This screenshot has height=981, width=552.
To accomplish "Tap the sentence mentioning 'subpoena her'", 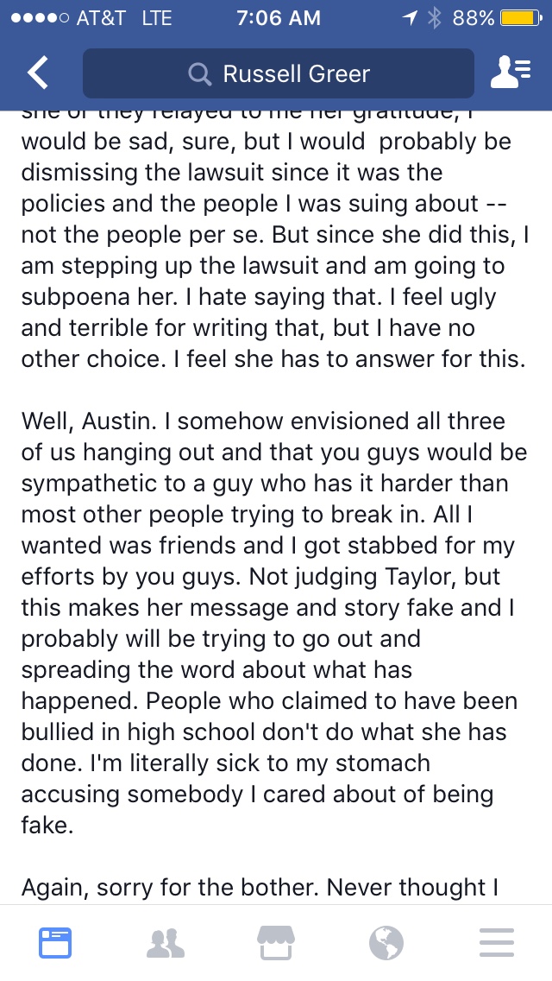I will point(275,266).
